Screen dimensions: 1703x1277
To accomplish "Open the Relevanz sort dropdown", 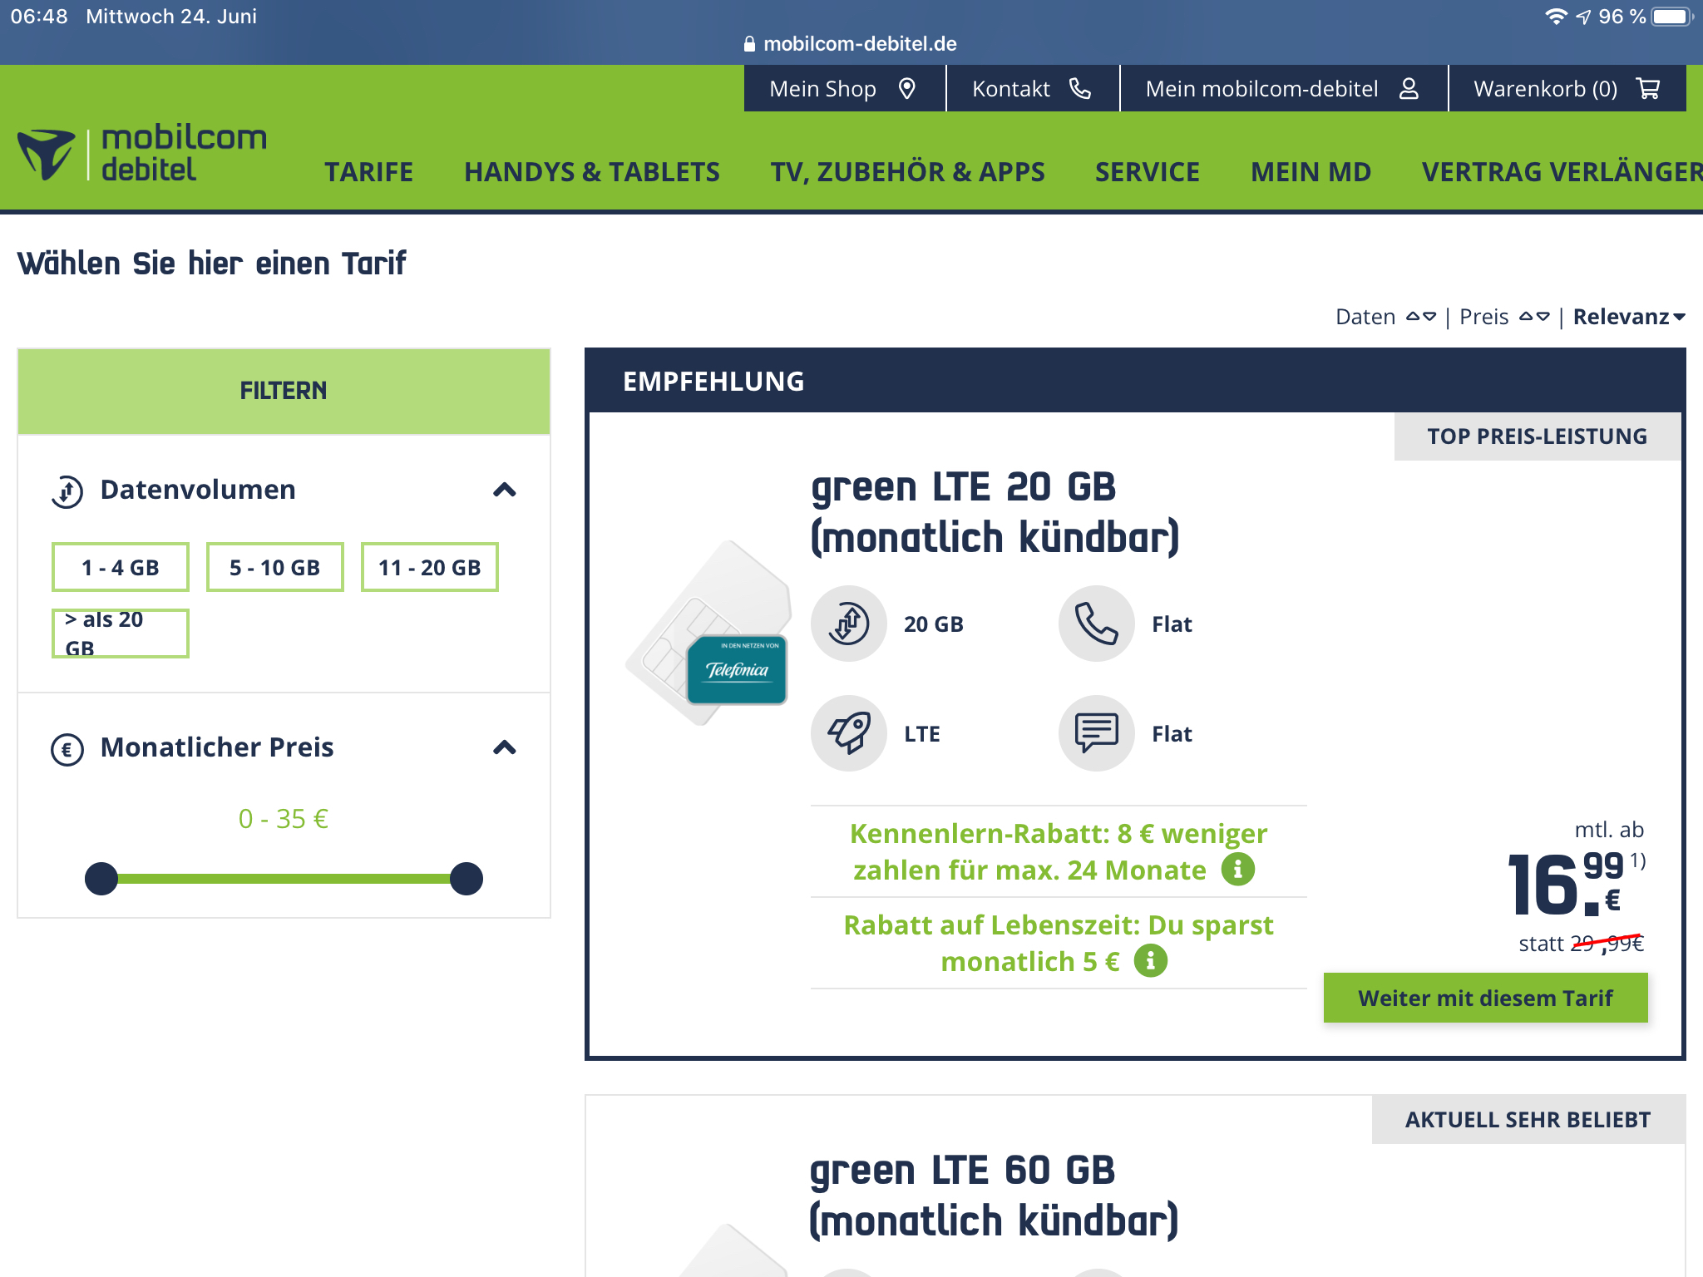I will coord(1628,317).
